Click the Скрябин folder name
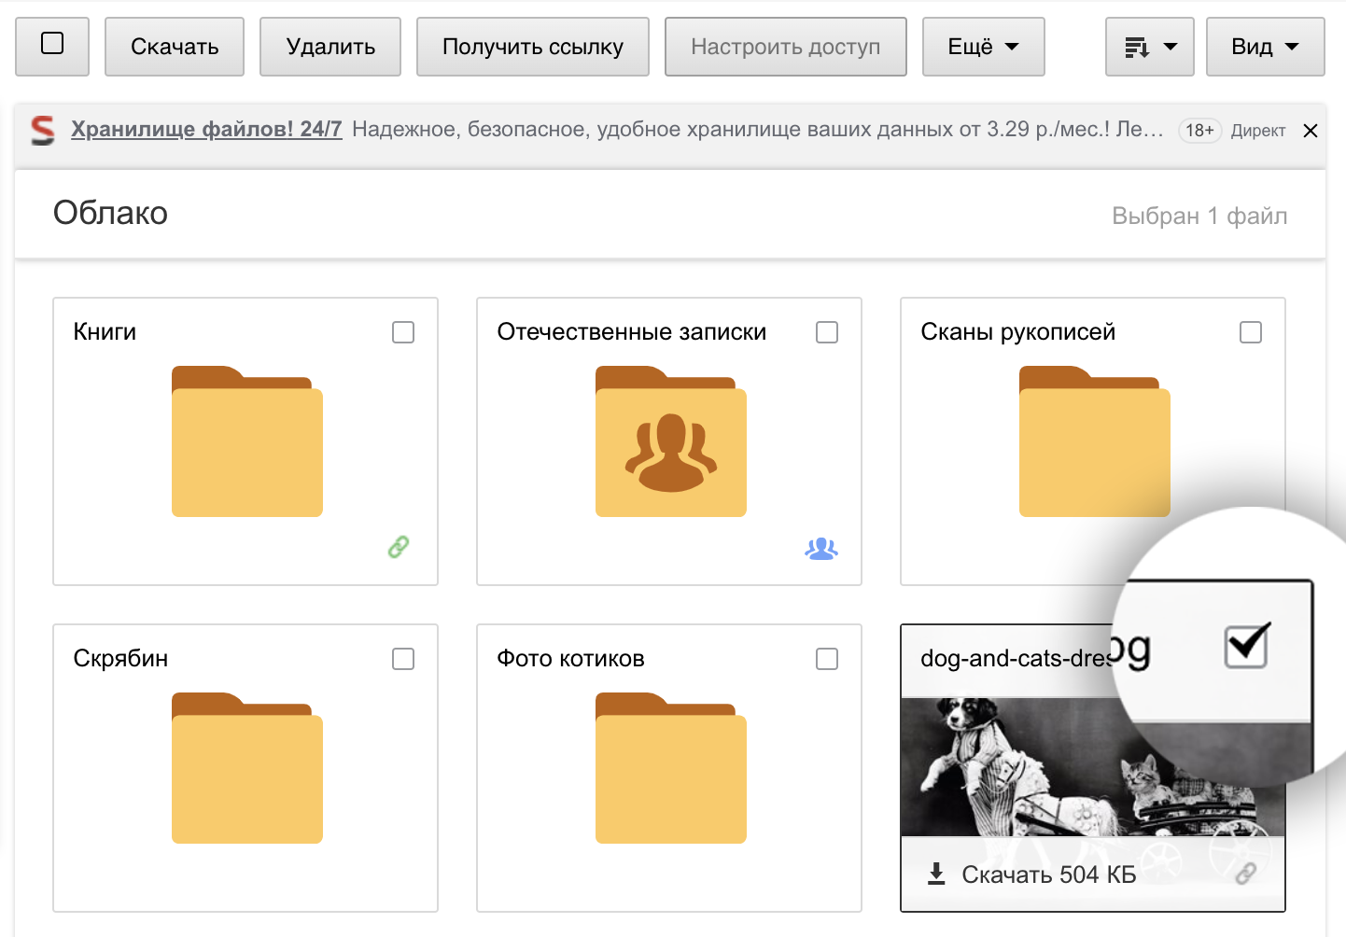The image size is (1346, 937). click(120, 658)
